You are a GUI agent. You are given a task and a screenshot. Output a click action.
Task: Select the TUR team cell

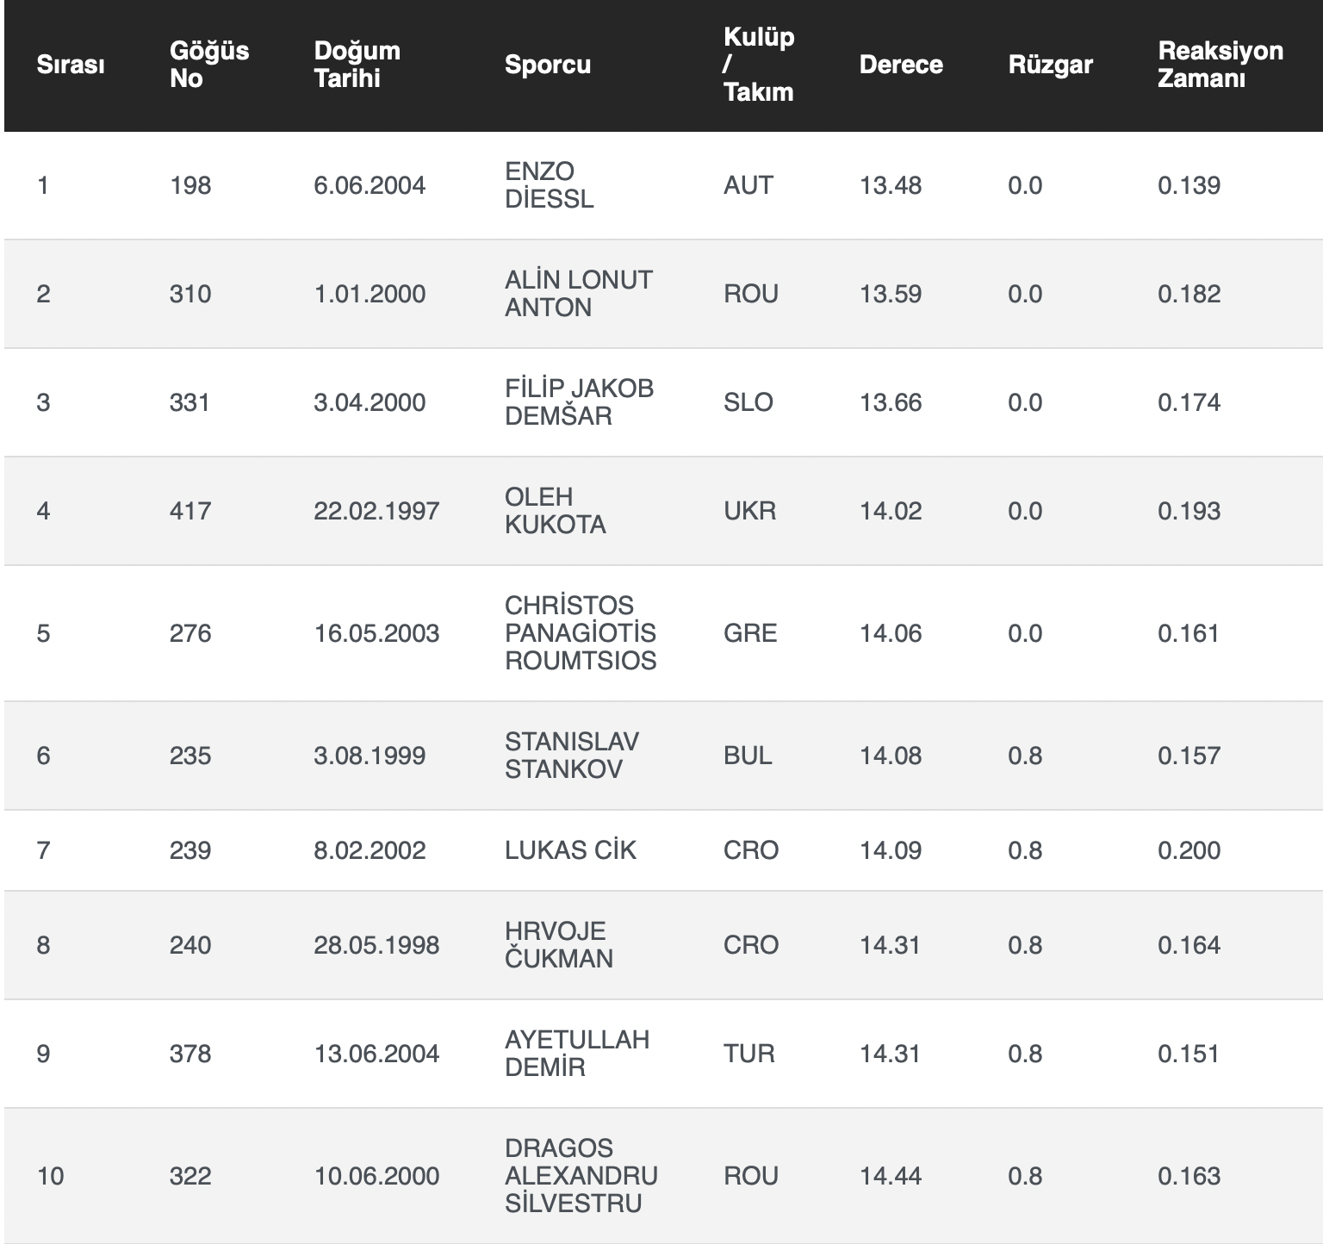tap(748, 1054)
